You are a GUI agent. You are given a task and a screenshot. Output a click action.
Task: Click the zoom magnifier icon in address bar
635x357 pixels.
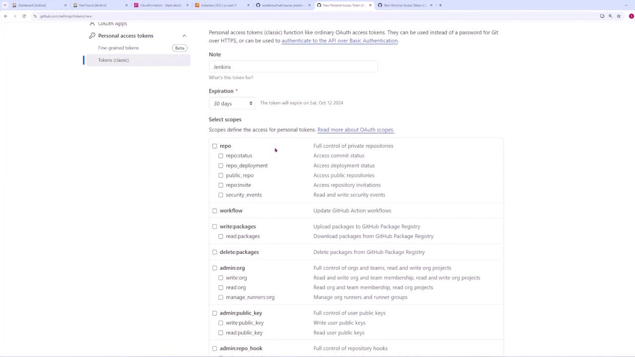coord(610,16)
